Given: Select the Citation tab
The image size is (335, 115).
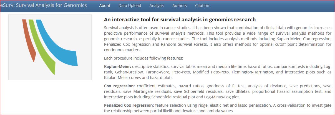Looking at the screenshot, I should [202, 6].
